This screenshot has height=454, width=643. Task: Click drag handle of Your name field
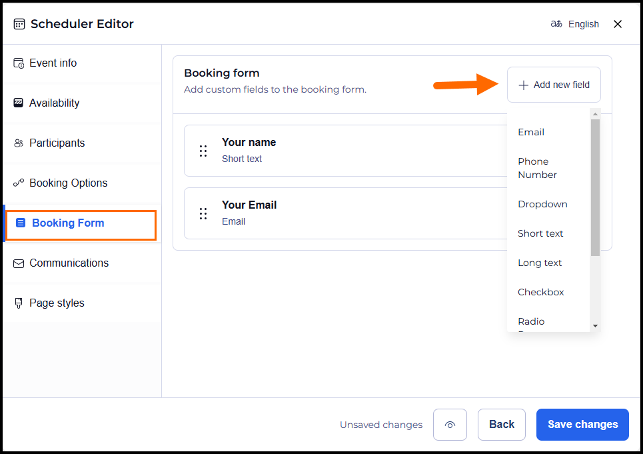(203, 151)
